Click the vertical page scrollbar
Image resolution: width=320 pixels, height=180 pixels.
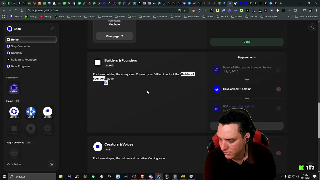pos(318,120)
